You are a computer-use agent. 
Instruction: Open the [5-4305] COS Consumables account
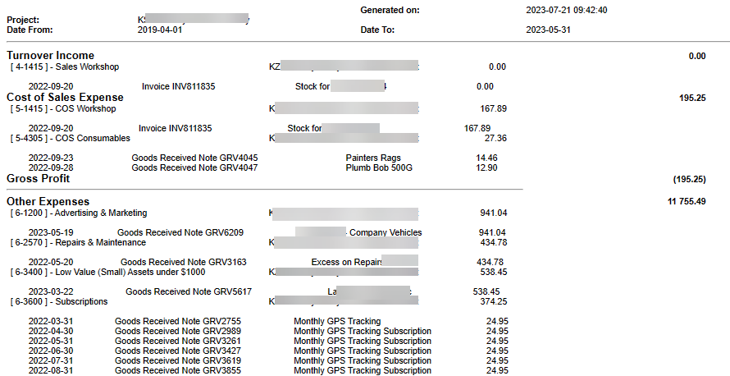coord(69,138)
